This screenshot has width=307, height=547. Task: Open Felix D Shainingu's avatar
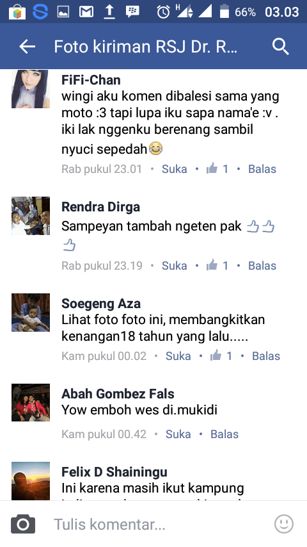(x=31, y=481)
